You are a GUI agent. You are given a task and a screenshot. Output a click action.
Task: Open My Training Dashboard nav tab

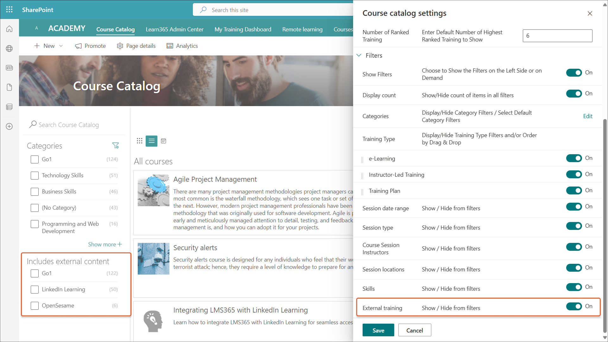pyautogui.click(x=243, y=29)
